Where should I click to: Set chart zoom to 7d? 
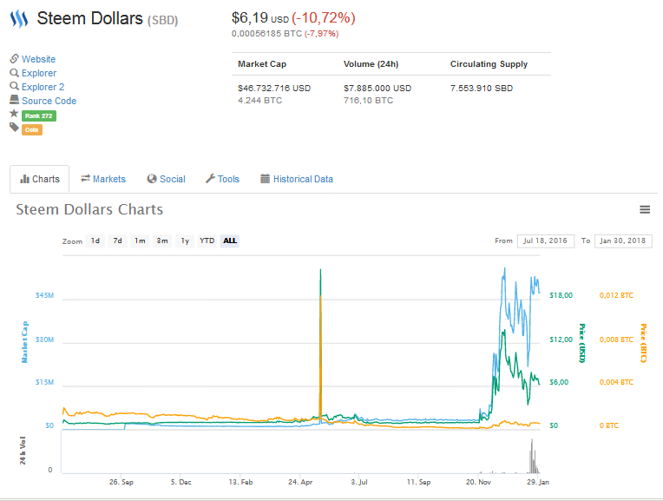[x=117, y=241]
